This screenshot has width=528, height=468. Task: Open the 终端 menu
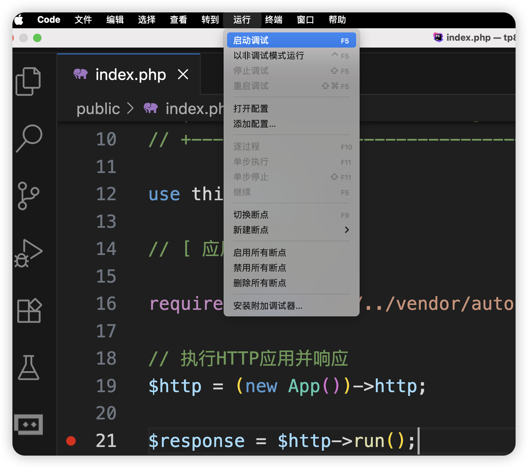tap(273, 20)
